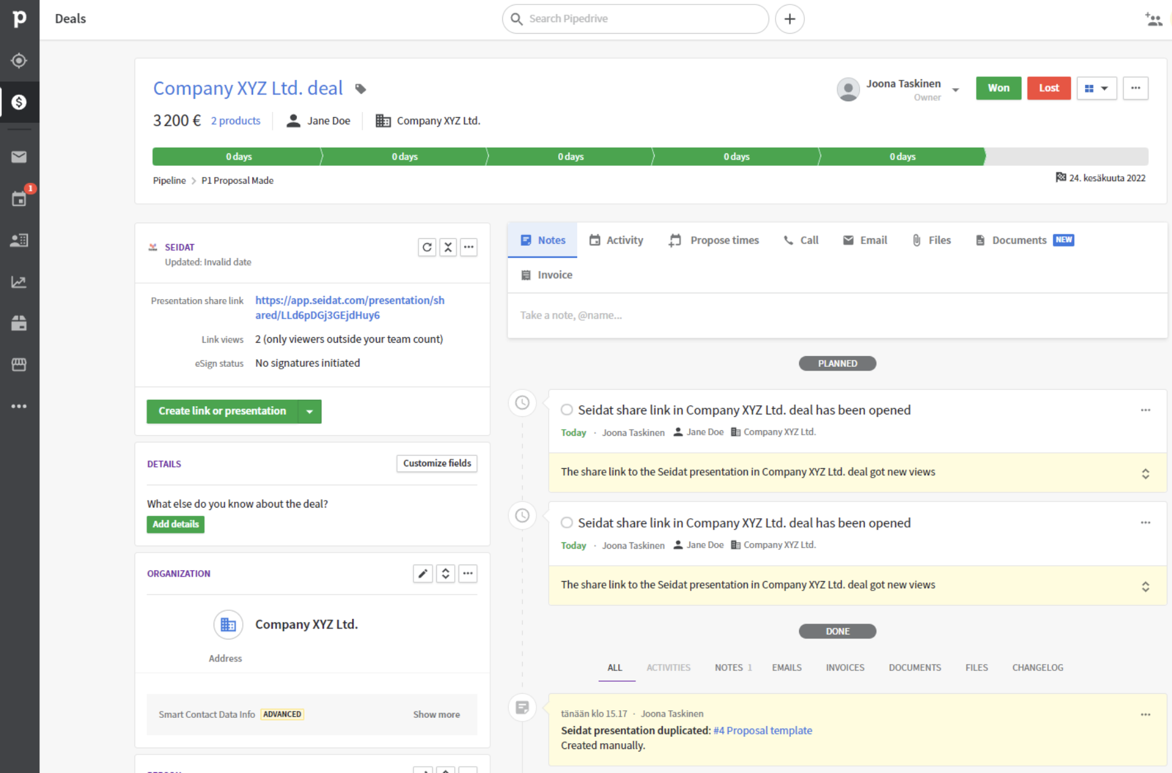The image size is (1172, 773).
Task: Open #4 Proposal template link
Action: click(762, 731)
